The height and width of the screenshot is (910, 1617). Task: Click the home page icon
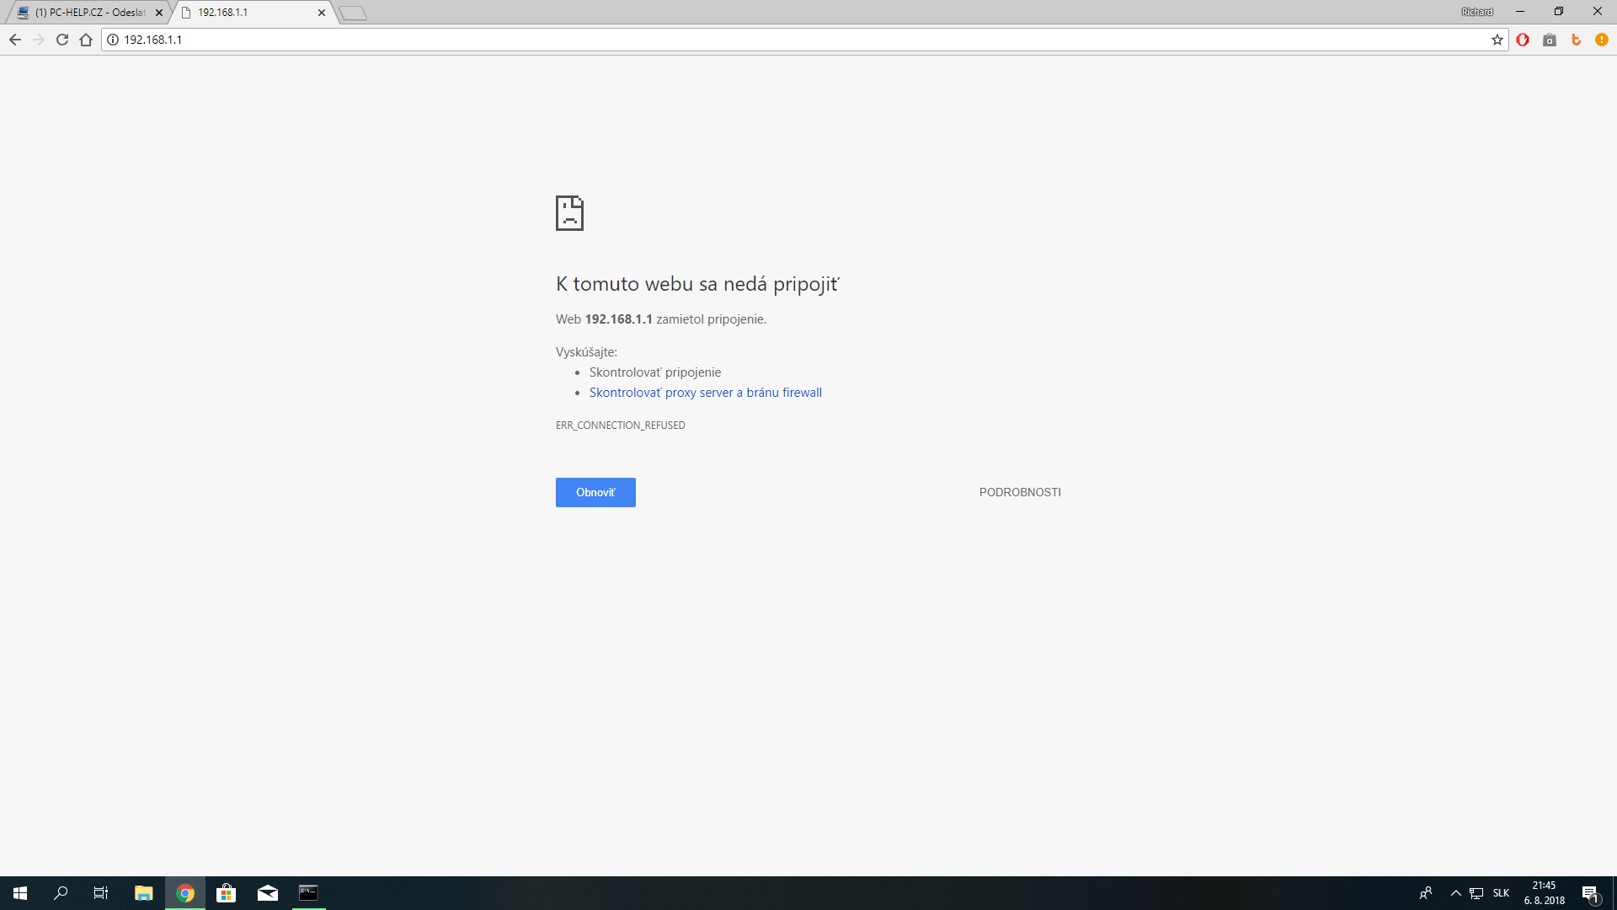(86, 40)
